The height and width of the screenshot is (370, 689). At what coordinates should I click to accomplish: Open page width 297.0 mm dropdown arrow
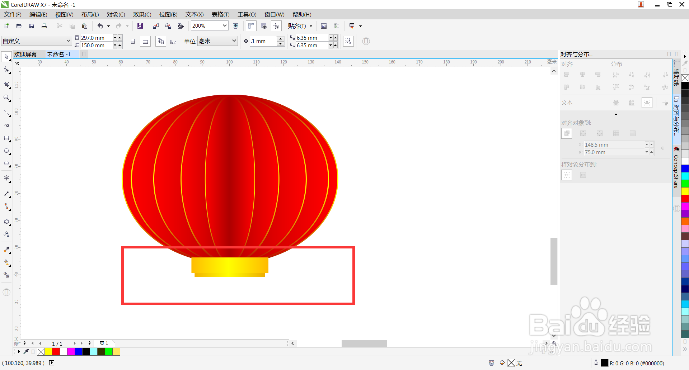[x=115, y=38]
